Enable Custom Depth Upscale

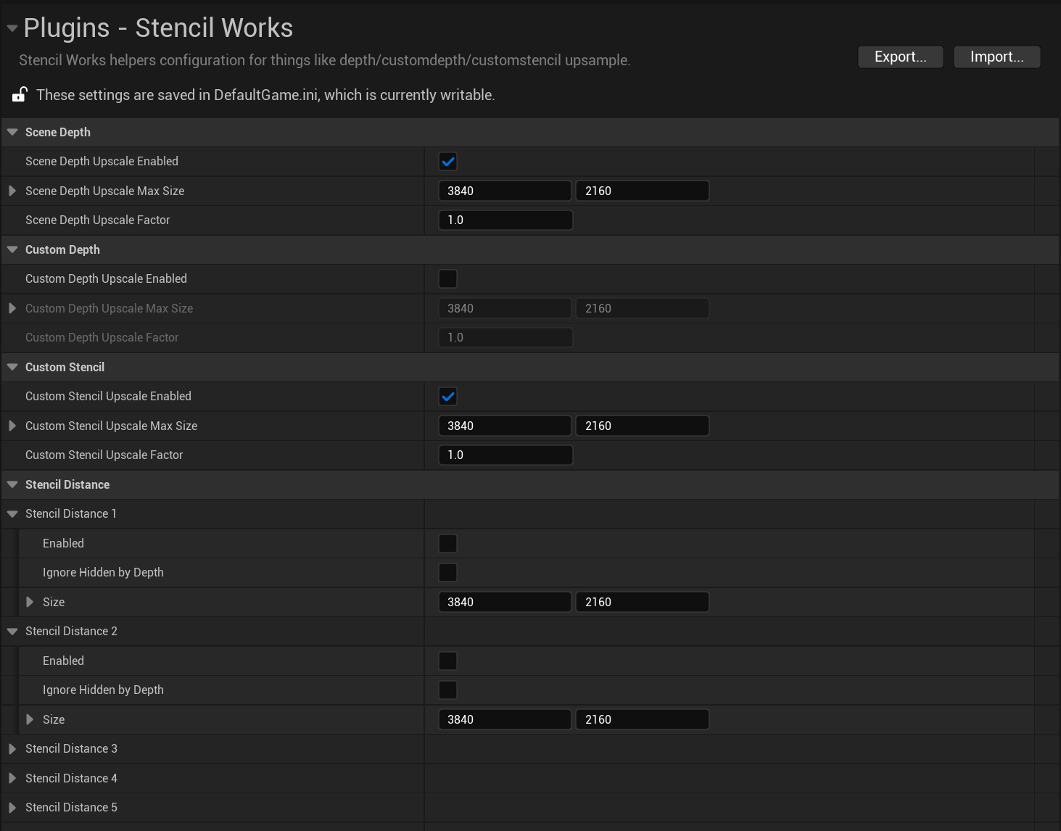(447, 278)
